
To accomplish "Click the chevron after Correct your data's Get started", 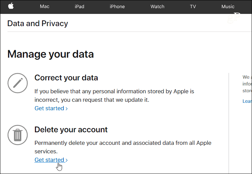I will pyautogui.click(x=66, y=109).
